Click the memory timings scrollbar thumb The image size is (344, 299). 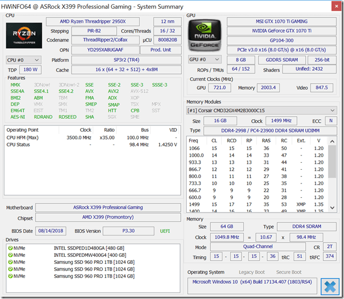(x=332, y=162)
